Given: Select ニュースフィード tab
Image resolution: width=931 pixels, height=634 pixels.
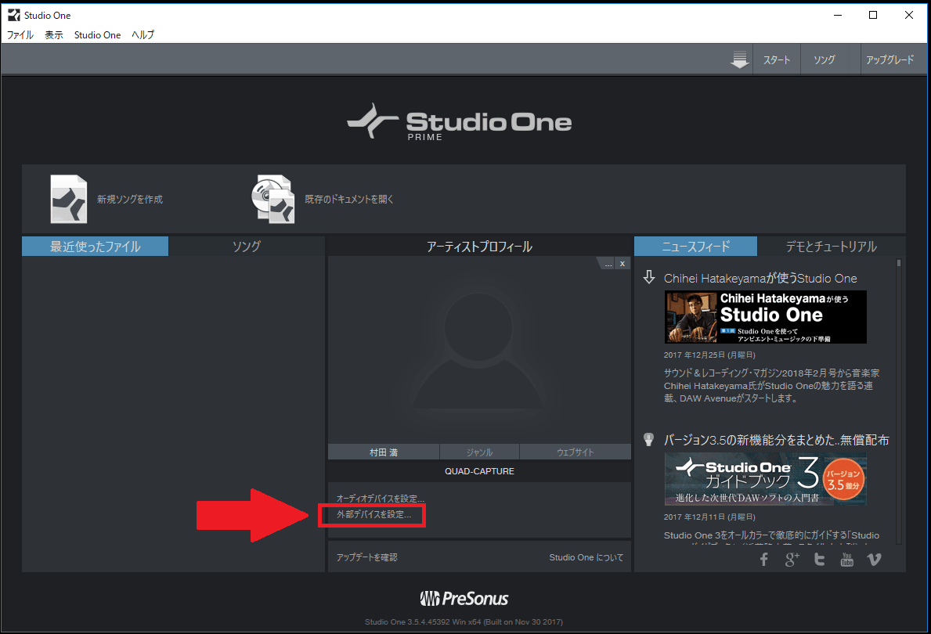Looking at the screenshot, I should click(695, 247).
